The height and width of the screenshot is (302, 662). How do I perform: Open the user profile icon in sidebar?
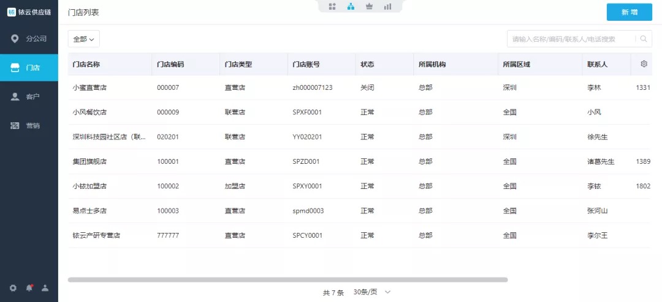click(45, 288)
